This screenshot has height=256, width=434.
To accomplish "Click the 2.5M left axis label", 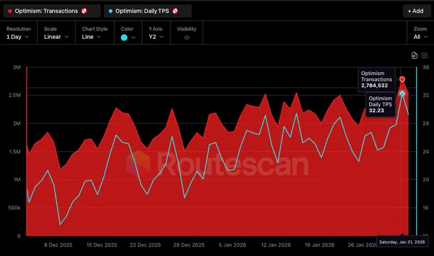I will (15, 96).
